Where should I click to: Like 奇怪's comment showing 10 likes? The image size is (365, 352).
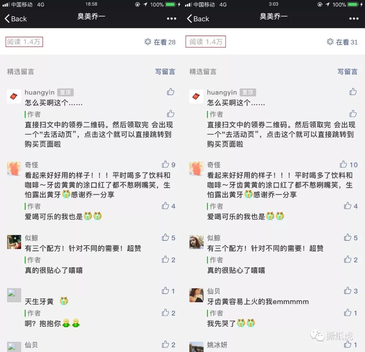tap(343, 165)
